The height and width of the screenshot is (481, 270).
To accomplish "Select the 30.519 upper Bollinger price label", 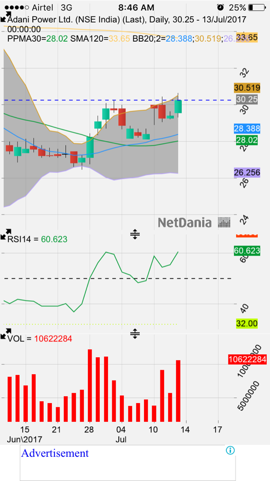I will point(247,88).
